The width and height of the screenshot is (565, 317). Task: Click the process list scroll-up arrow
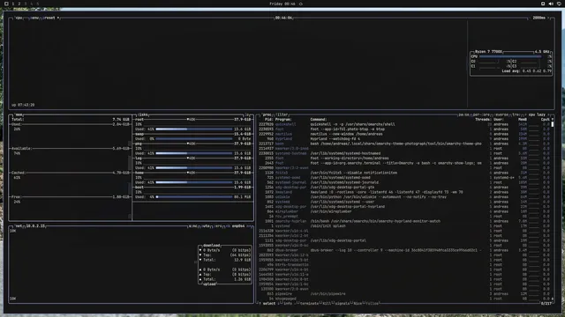pos(553,120)
